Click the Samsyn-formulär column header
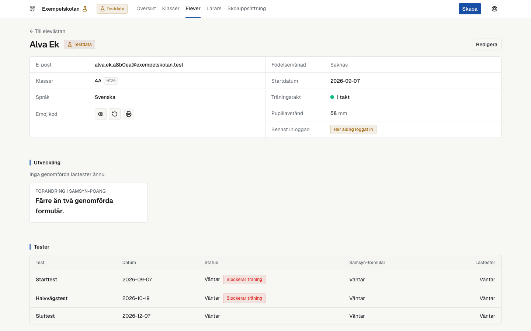 (367, 263)
